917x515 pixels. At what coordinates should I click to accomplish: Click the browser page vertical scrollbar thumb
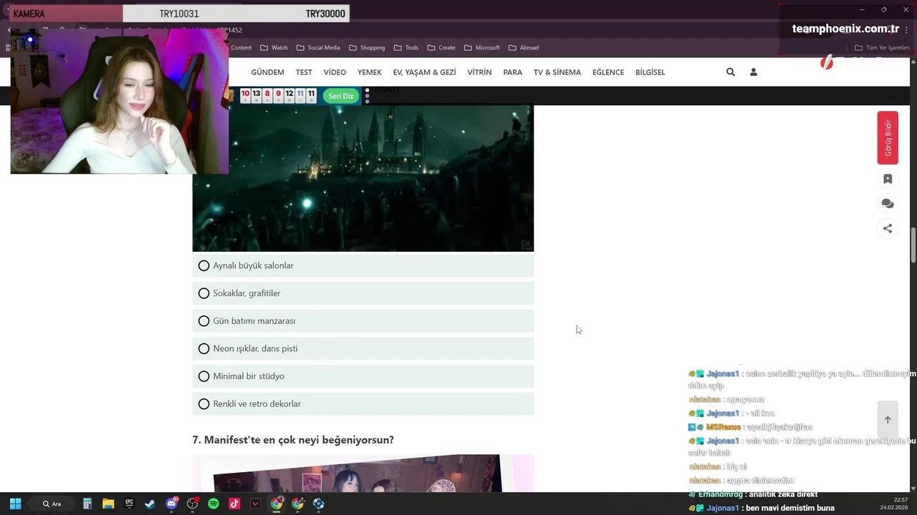[913, 245]
